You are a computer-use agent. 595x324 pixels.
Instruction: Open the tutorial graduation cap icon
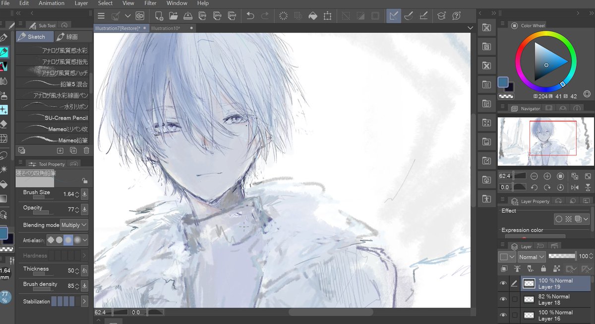(x=441, y=16)
